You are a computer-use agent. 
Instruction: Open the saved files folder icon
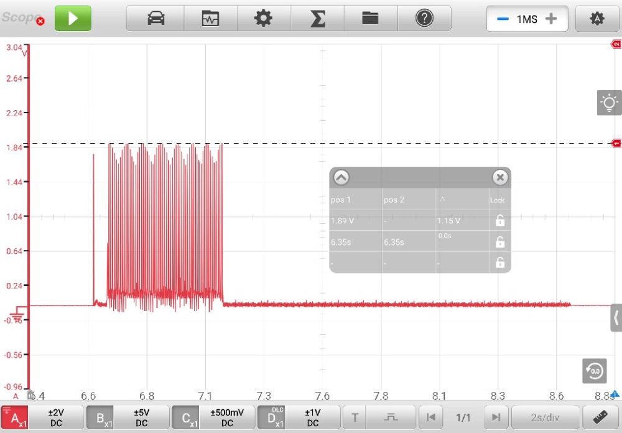pos(371,19)
